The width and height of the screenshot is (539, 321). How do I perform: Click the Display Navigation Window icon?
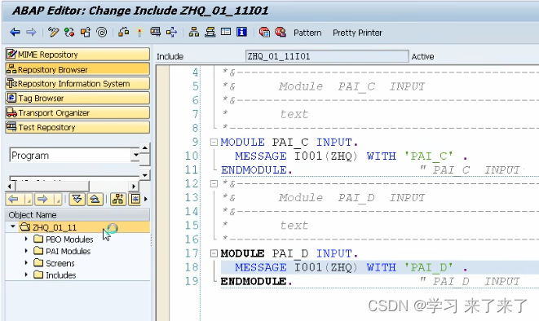[x=210, y=33]
